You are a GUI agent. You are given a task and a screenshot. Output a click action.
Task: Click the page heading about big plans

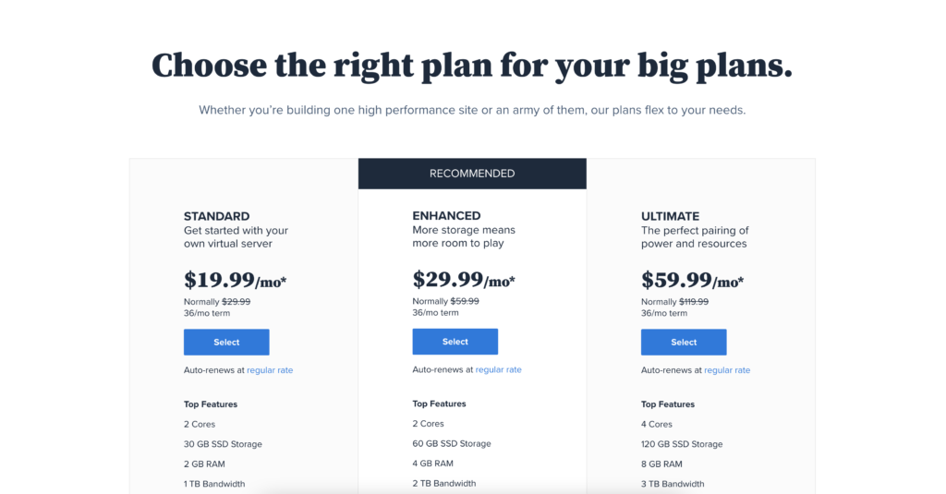click(472, 66)
